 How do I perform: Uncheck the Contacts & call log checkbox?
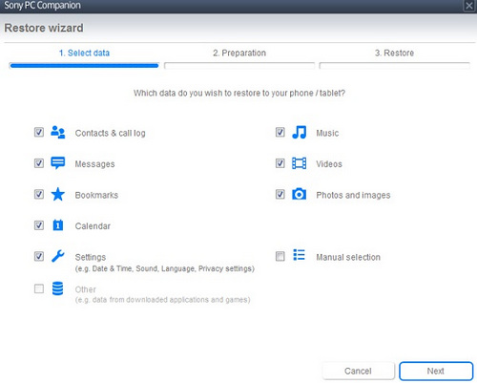pyautogui.click(x=39, y=132)
